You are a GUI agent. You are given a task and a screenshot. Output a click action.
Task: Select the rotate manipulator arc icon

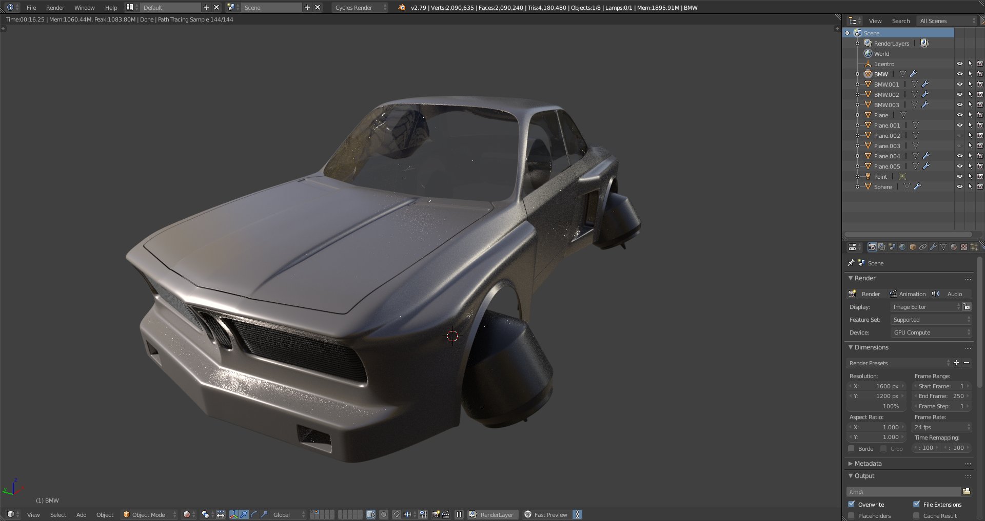254,514
